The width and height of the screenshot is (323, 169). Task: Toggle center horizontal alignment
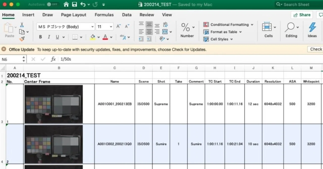click(x=149, y=32)
